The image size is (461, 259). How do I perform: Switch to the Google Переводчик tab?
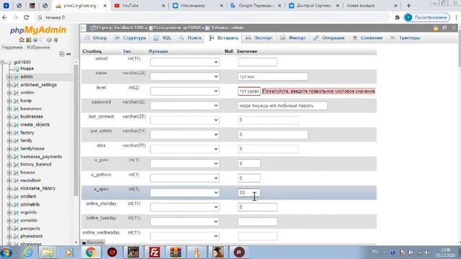[x=255, y=6]
